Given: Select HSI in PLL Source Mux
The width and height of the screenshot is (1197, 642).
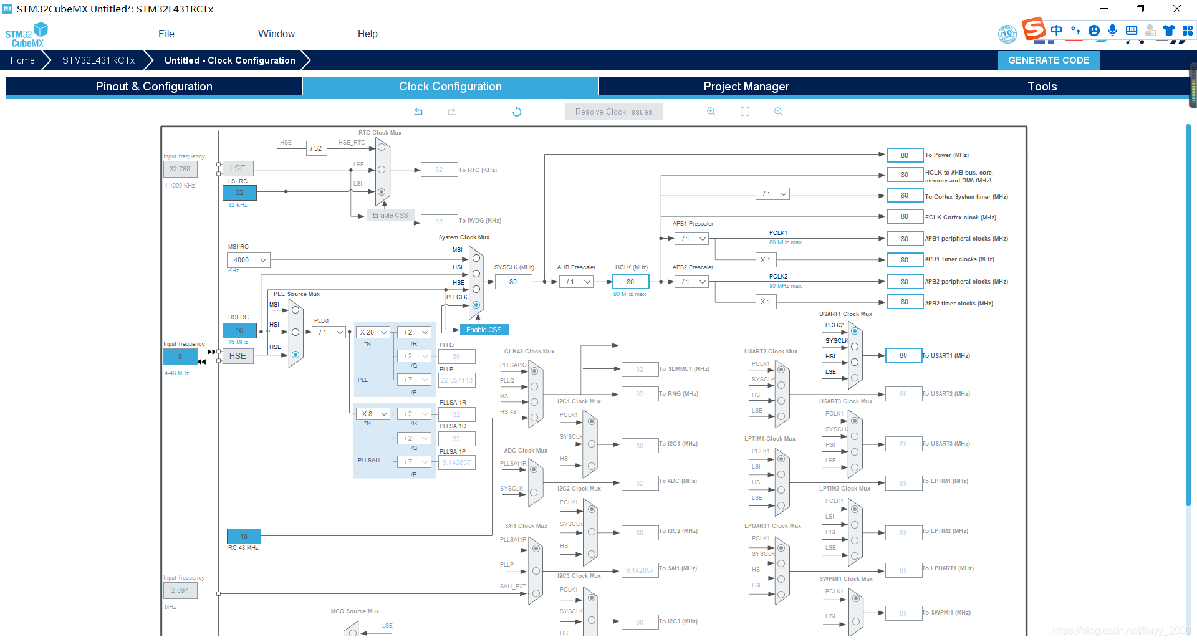Looking at the screenshot, I should coord(296,332).
